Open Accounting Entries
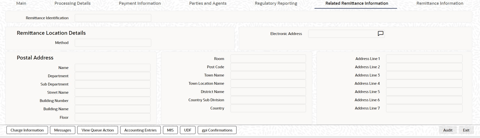The width and height of the screenshot is (480, 138). 140,130
